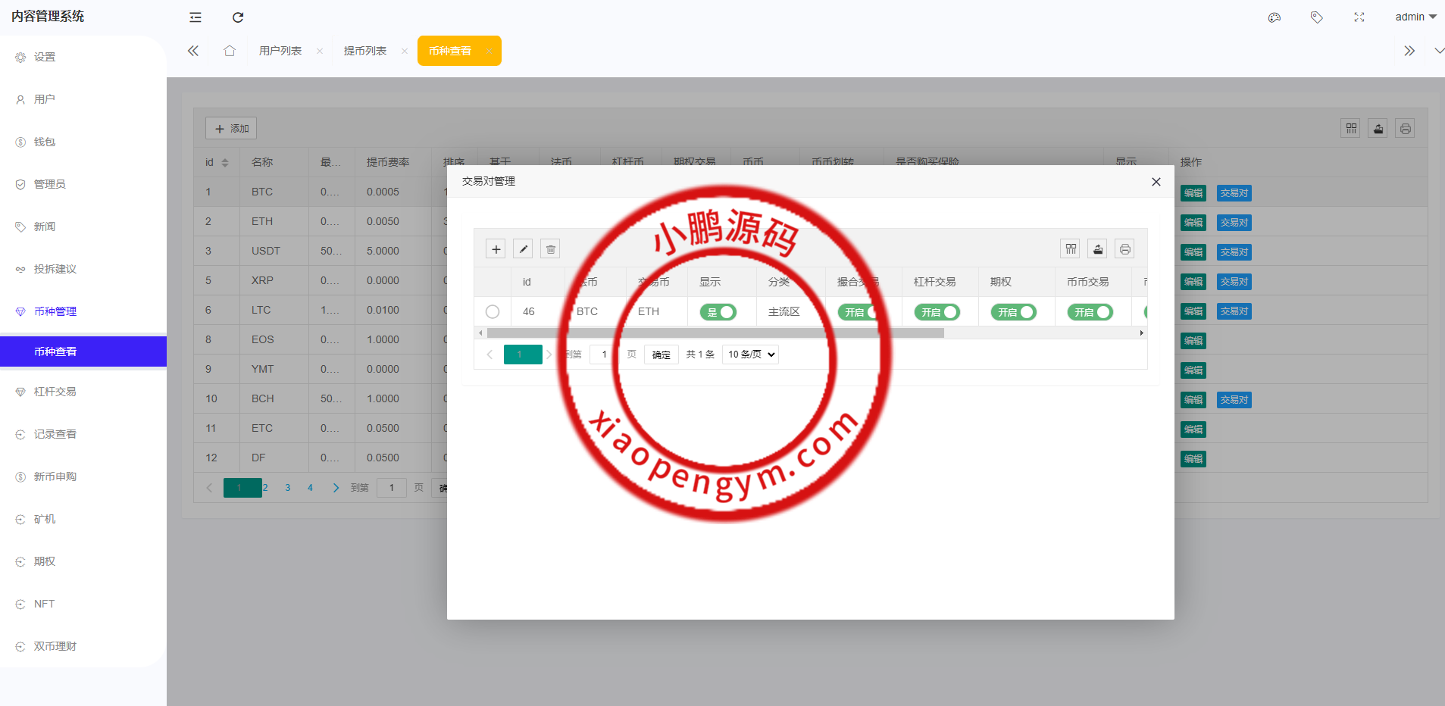Viewport: 1445px width, 706px height.
Task: Toggle the 显示 switch for row 46
Action: click(718, 312)
